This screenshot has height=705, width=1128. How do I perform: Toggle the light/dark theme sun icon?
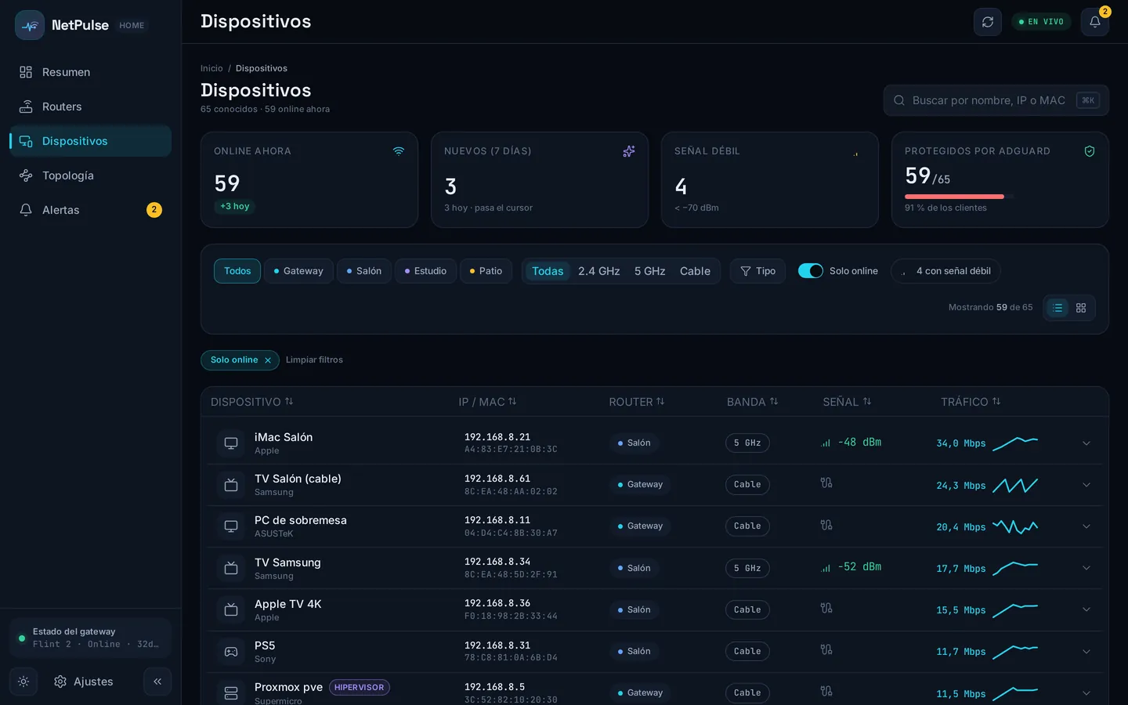23,681
